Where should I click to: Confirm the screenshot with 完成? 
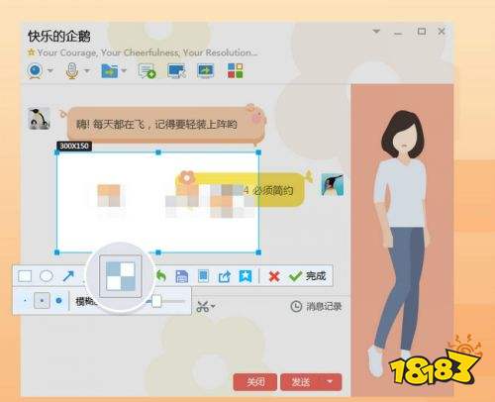click(308, 276)
